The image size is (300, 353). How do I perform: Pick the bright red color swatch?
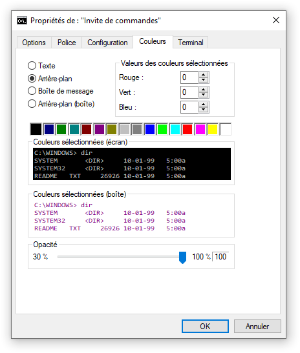[187, 129]
